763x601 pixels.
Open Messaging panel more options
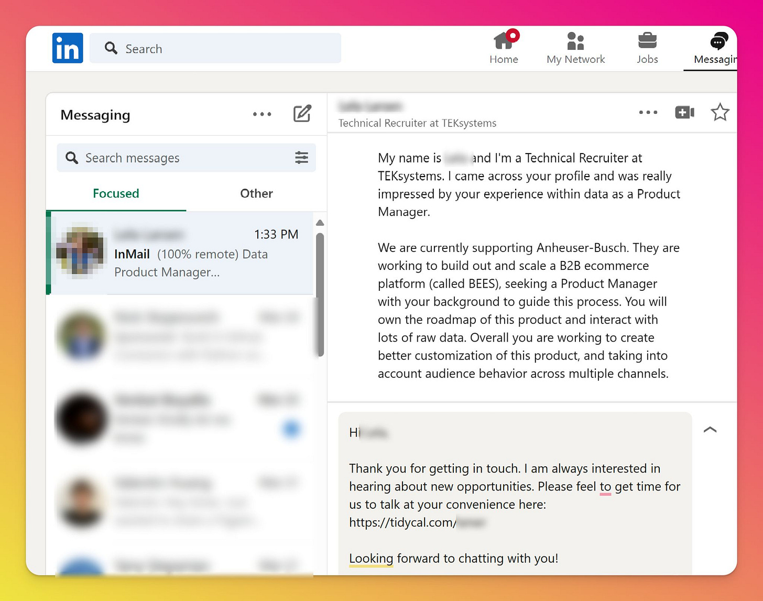262,114
